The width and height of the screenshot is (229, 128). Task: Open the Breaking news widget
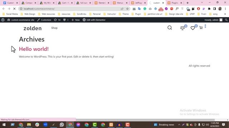coord(164,125)
